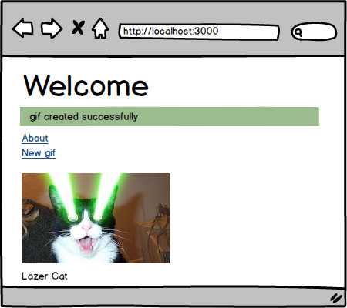
Task: Click the Lazer Cat gif image
Action: (96, 218)
